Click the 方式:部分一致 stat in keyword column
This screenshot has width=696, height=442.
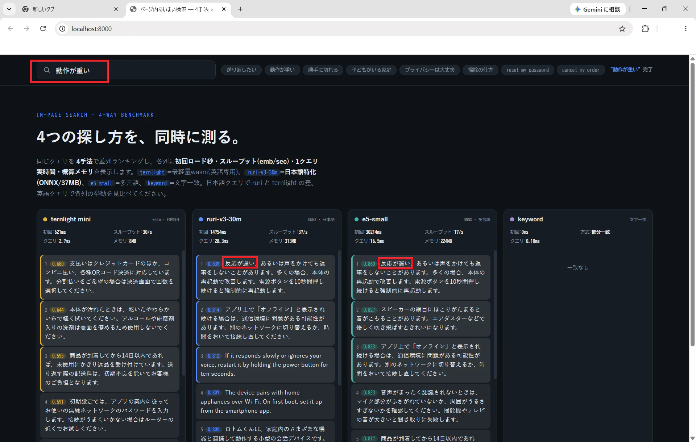click(x=595, y=232)
